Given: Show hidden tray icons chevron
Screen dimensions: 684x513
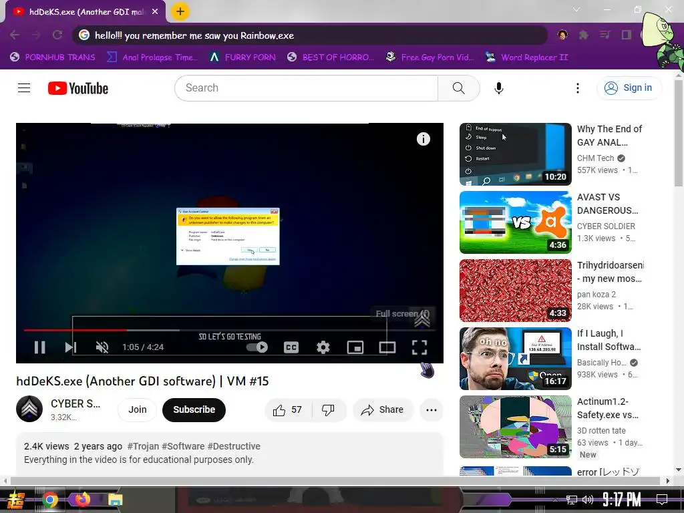Looking at the screenshot, I should [555, 500].
